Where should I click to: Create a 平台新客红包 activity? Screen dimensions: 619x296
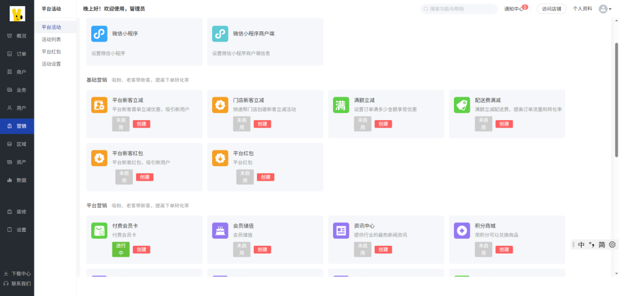144,177
